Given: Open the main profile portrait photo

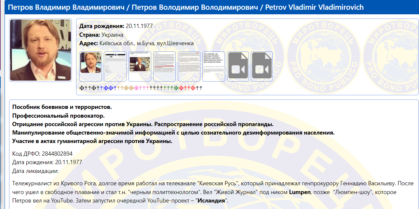Looking at the screenshot, I should [x=40, y=49].
